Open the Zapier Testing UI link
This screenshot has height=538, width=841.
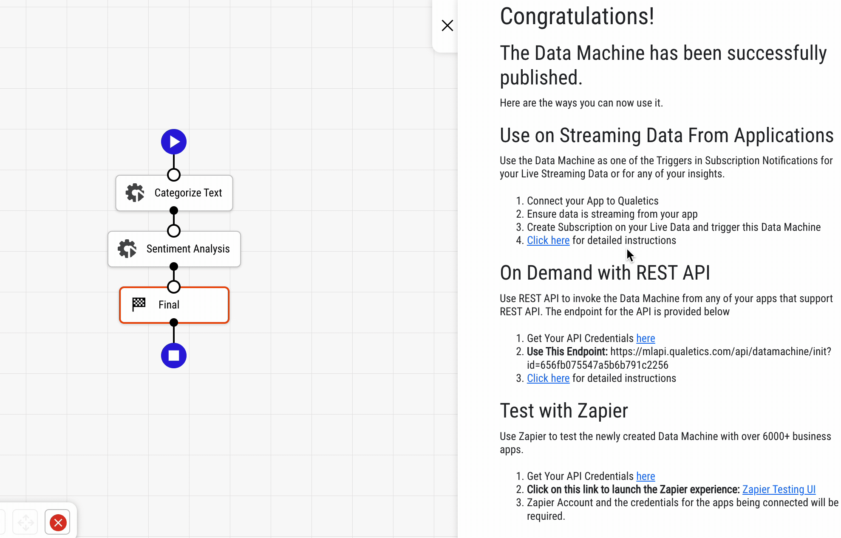[779, 489]
